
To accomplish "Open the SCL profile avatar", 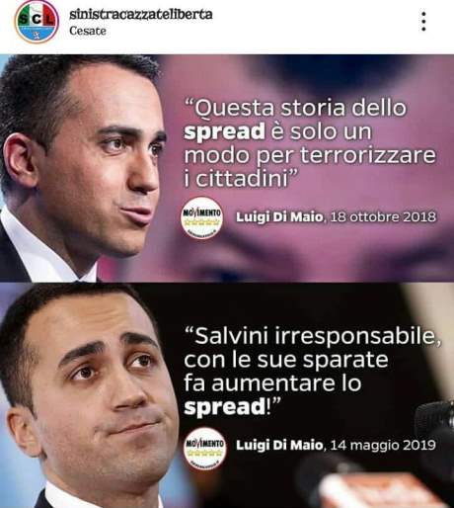I will tap(37, 22).
